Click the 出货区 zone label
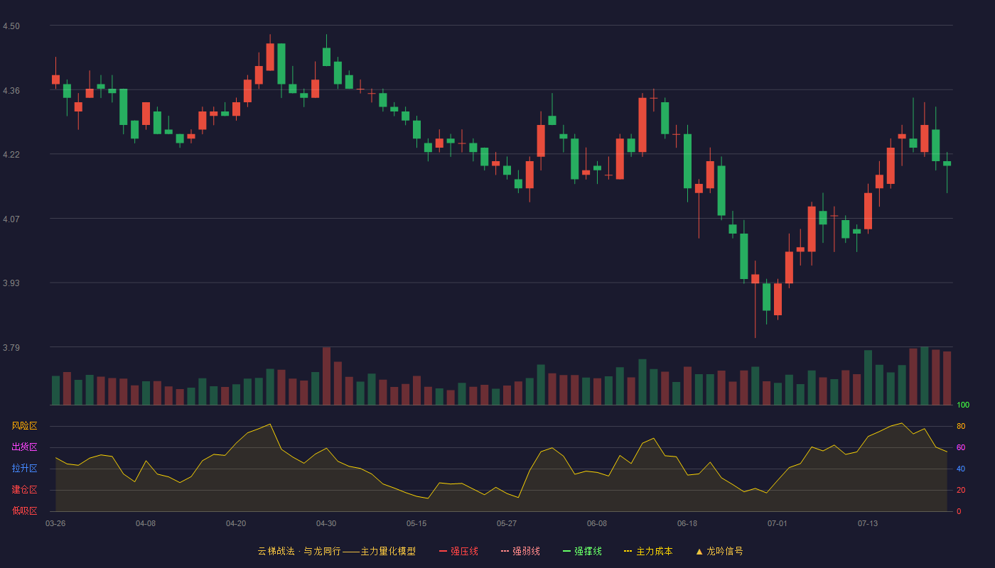This screenshot has height=568, width=995. pos(25,447)
